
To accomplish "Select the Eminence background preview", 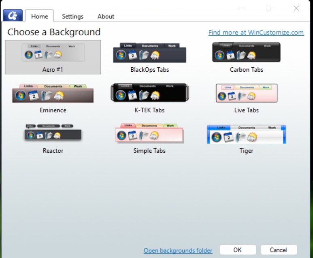I will 53,94.
